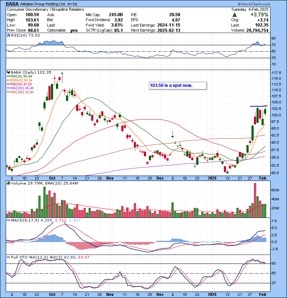Screen dimensions: 287x298
Task: Click the Mkt Cap 245.0B value
Action: tap(116, 15)
